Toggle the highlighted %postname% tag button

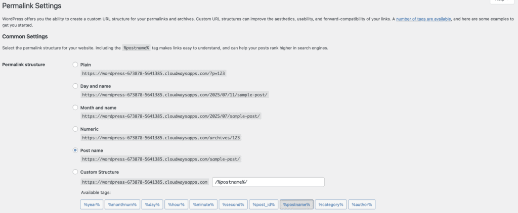[296, 204]
